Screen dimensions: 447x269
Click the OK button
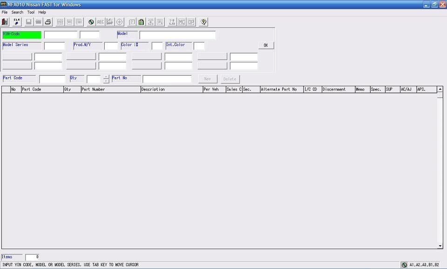(x=266, y=45)
